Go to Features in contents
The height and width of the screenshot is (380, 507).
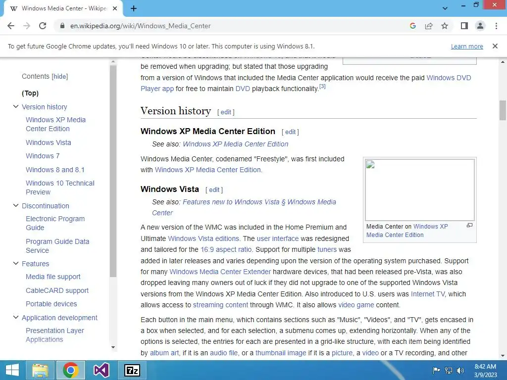point(35,264)
